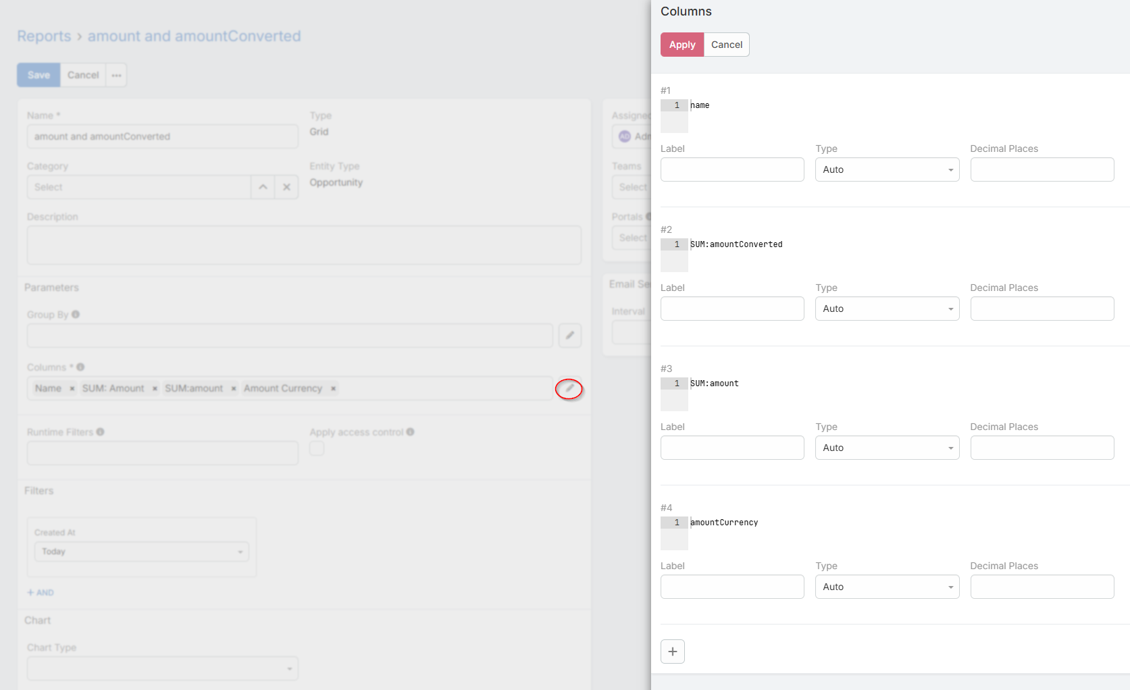Click the Apply button in Columns panel
This screenshot has width=1130, height=690.
[682, 45]
